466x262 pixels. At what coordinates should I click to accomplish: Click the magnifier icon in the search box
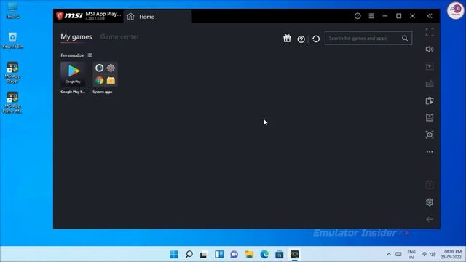coord(405,39)
